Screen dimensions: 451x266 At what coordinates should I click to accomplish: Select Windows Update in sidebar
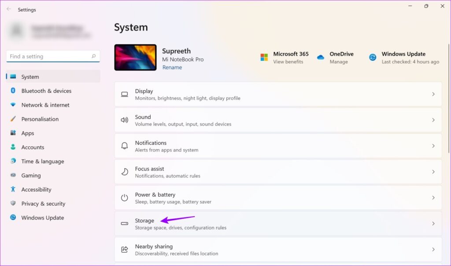(x=53, y=218)
